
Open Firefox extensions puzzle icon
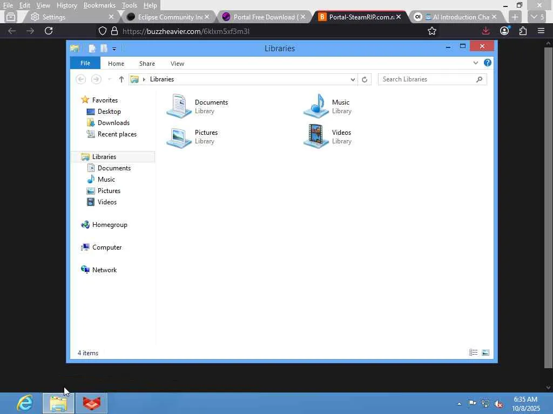pyautogui.click(x=523, y=31)
